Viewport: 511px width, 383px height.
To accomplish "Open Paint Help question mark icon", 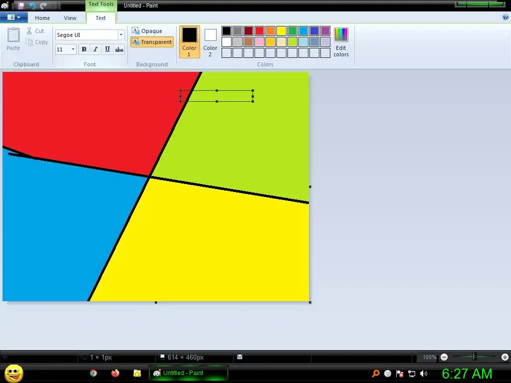I will 506,17.
